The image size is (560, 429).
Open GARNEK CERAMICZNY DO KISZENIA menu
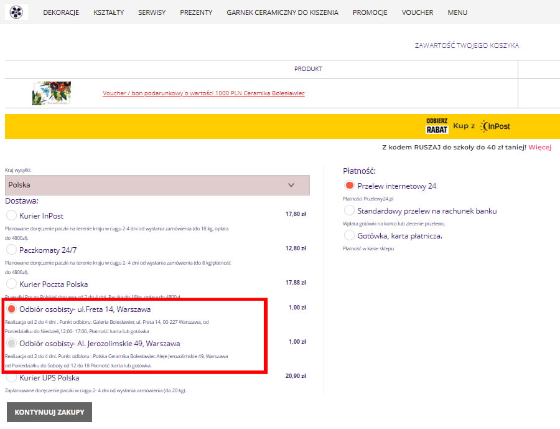[x=282, y=12]
